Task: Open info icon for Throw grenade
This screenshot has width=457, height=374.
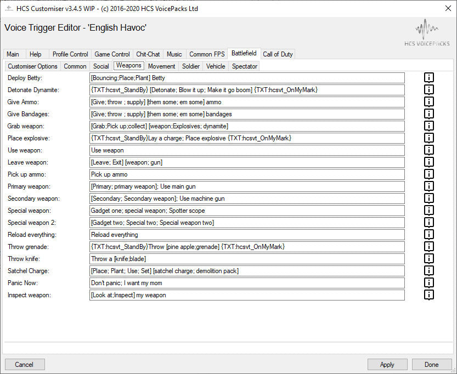Action: [429, 247]
